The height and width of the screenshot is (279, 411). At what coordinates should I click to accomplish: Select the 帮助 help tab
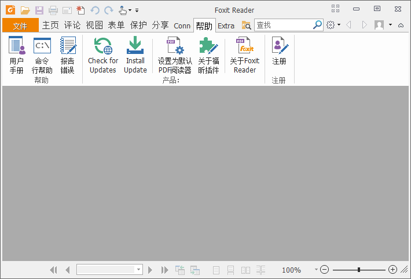[x=204, y=26]
